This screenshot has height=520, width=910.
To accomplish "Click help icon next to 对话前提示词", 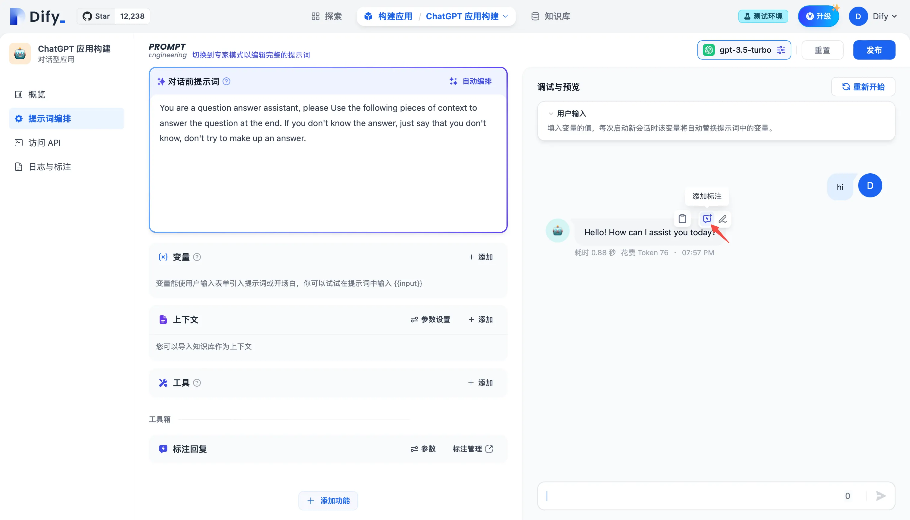I will pyautogui.click(x=226, y=82).
